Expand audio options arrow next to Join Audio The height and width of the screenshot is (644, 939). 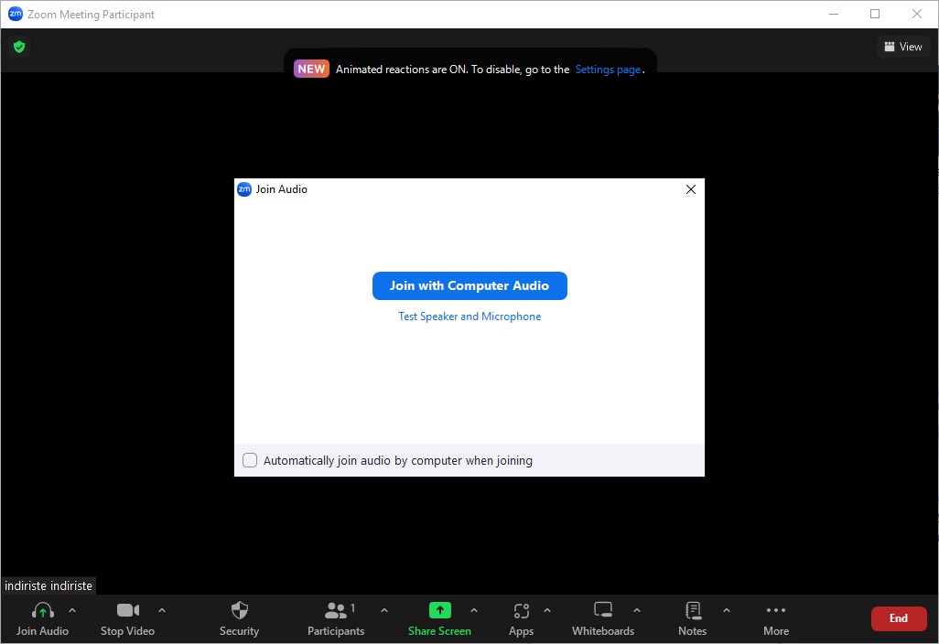[x=72, y=610]
